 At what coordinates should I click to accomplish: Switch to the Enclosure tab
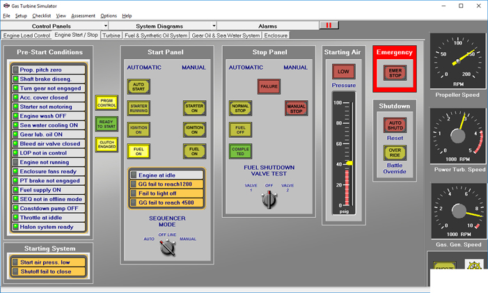point(276,35)
